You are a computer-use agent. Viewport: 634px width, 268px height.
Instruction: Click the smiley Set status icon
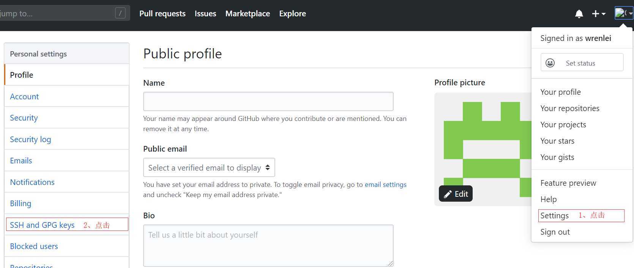pyautogui.click(x=550, y=63)
